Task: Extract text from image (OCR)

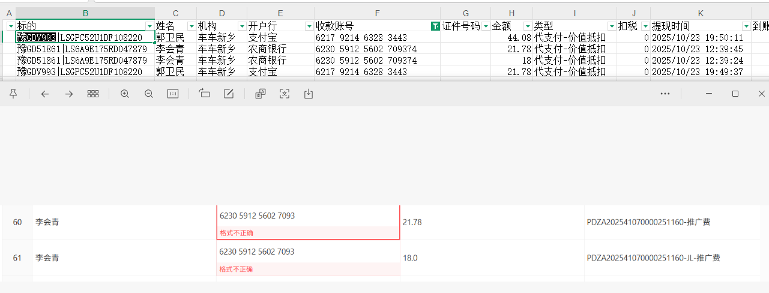Action: [x=285, y=94]
